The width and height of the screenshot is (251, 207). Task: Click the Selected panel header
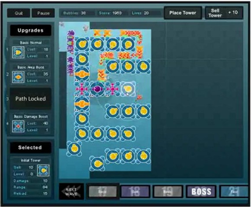30,147
